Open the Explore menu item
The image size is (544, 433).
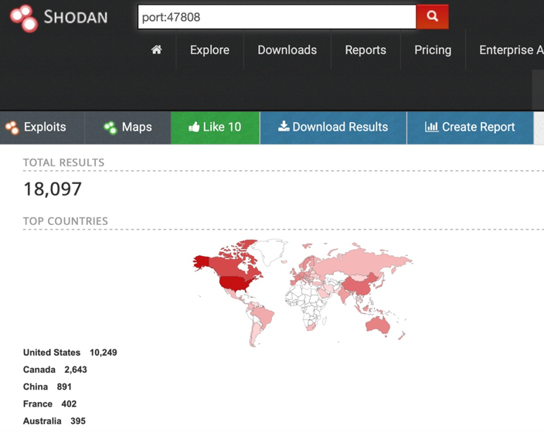(x=209, y=49)
